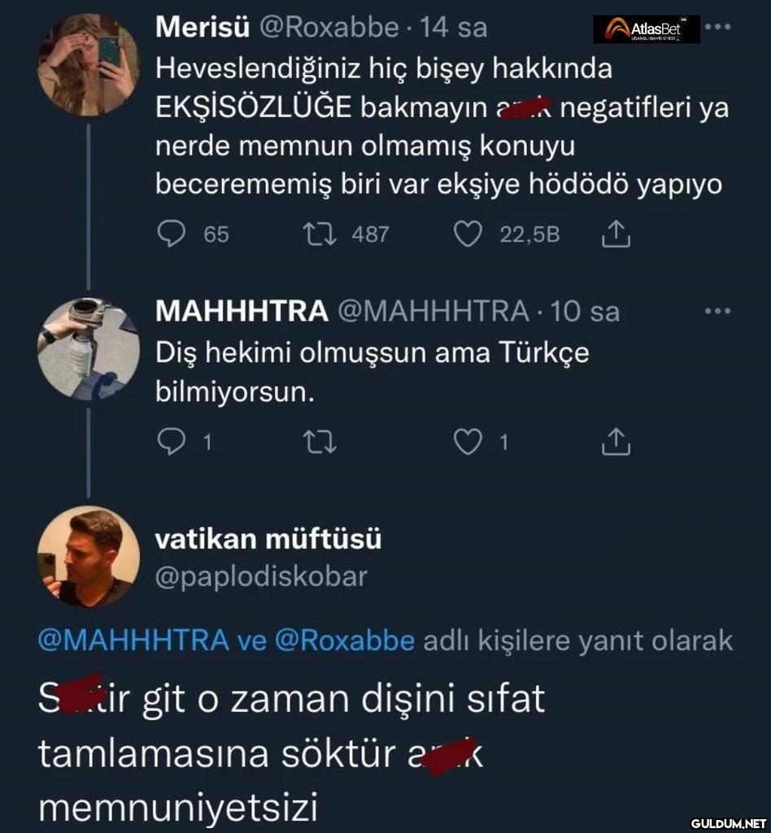Open the vatikan müftüsü display name

268,539
